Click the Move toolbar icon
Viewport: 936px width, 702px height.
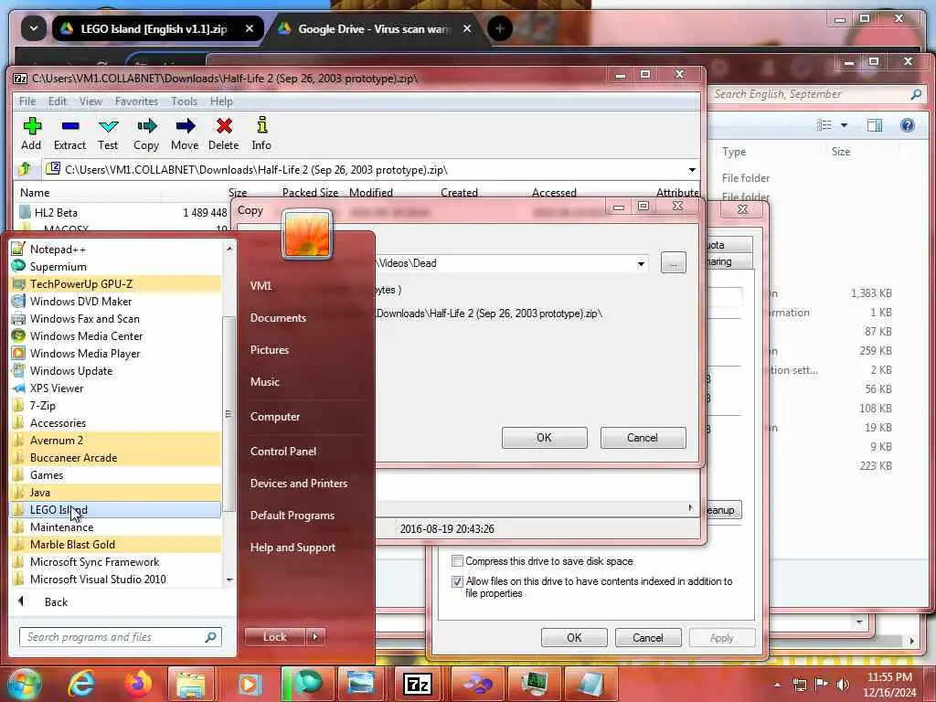(x=185, y=133)
